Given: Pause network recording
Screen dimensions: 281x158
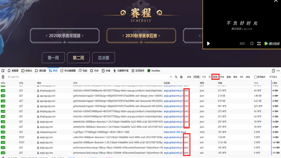Looking at the screenshot, I should pos(171,77).
